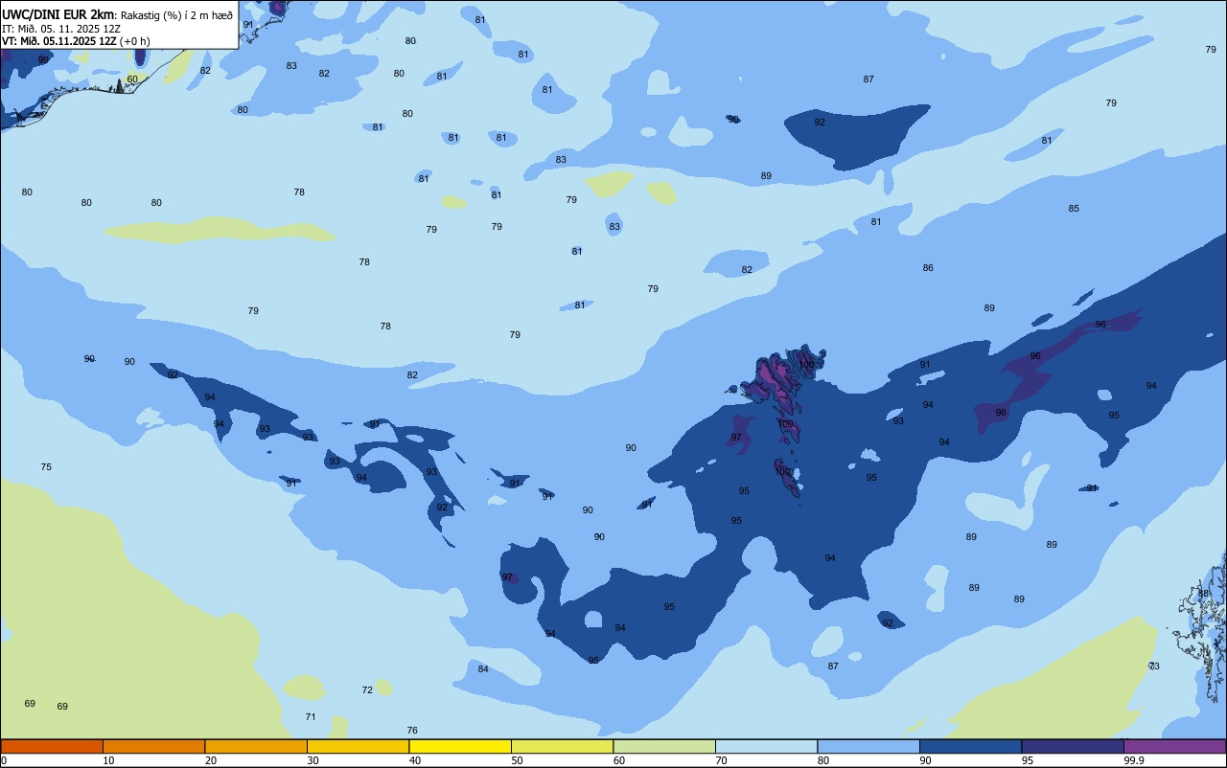Viewport: 1227px width, 768px height.
Task: Select the 'IT: Mið. 05. 11. 2025 12Z' line
Action: [61, 29]
